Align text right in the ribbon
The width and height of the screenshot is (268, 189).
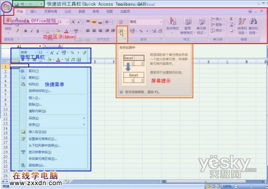tap(100, 31)
